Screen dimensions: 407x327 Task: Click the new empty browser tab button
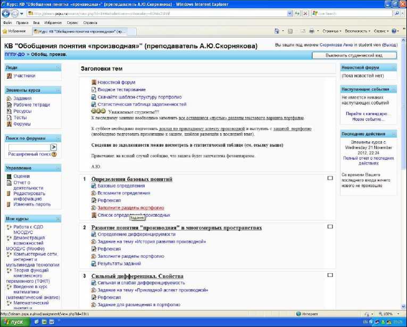coord(131,32)
